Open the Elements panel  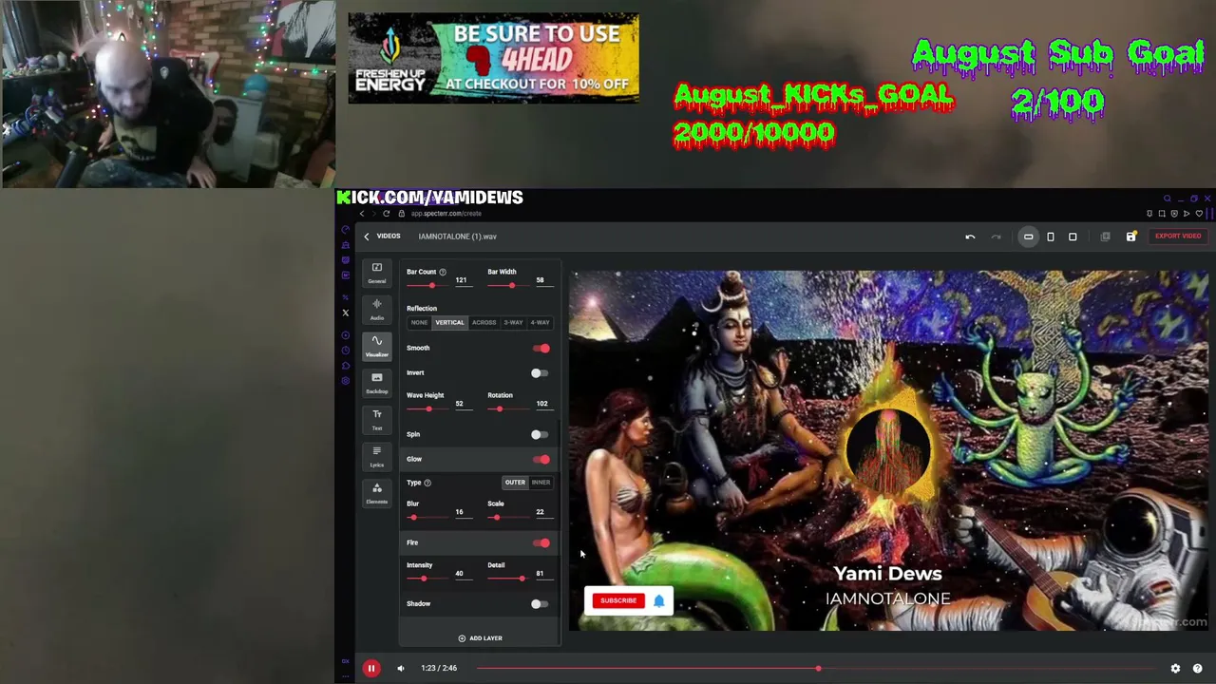[x=377, y=492]
